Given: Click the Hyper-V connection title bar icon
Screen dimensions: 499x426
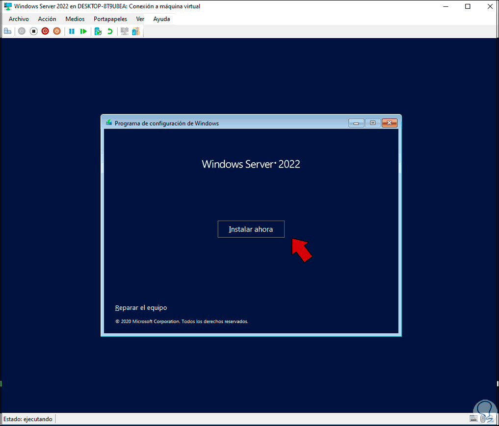Looking at the screenshot, I should coord(8,6).
